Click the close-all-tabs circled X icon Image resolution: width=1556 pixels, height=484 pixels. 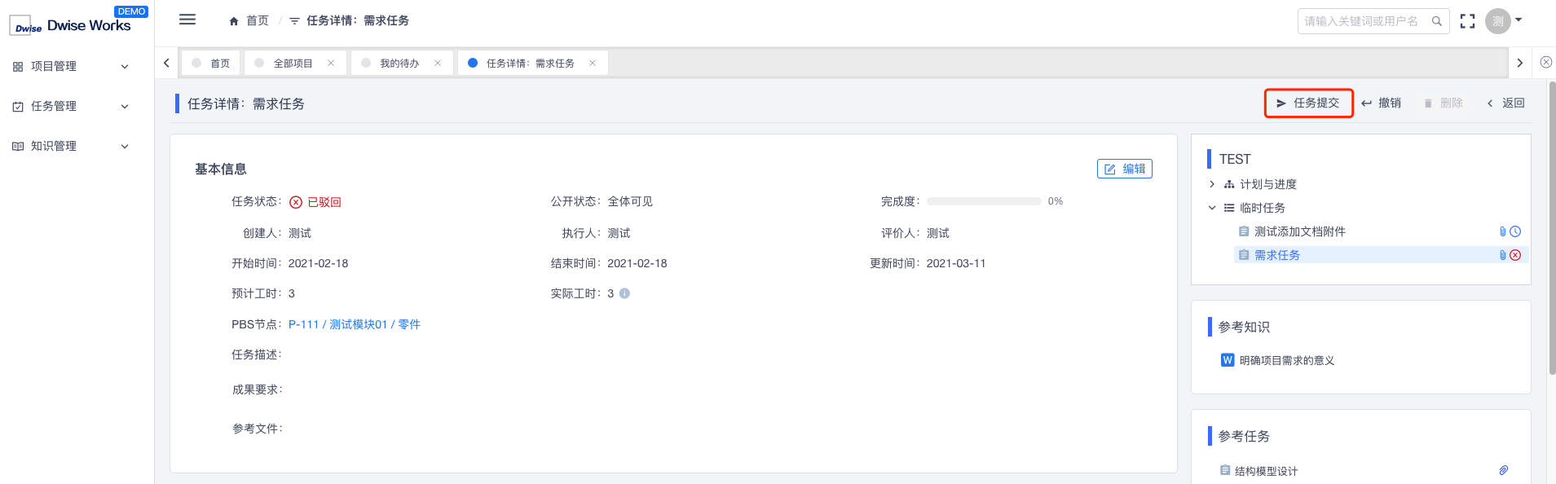1545,63
